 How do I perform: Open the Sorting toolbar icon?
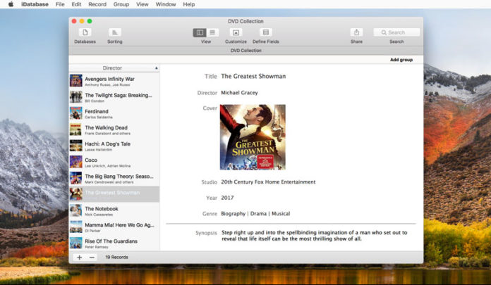click(114, 32)
